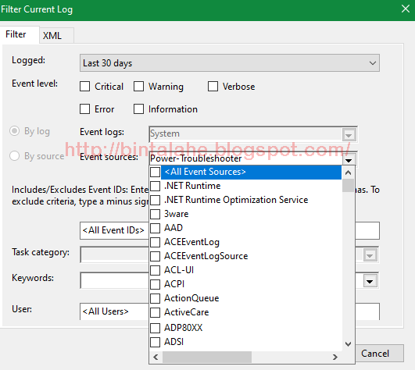This screenshot has width=415, height=370.
Task: Check the .NET Runtime source
Action: coord(155,186)
